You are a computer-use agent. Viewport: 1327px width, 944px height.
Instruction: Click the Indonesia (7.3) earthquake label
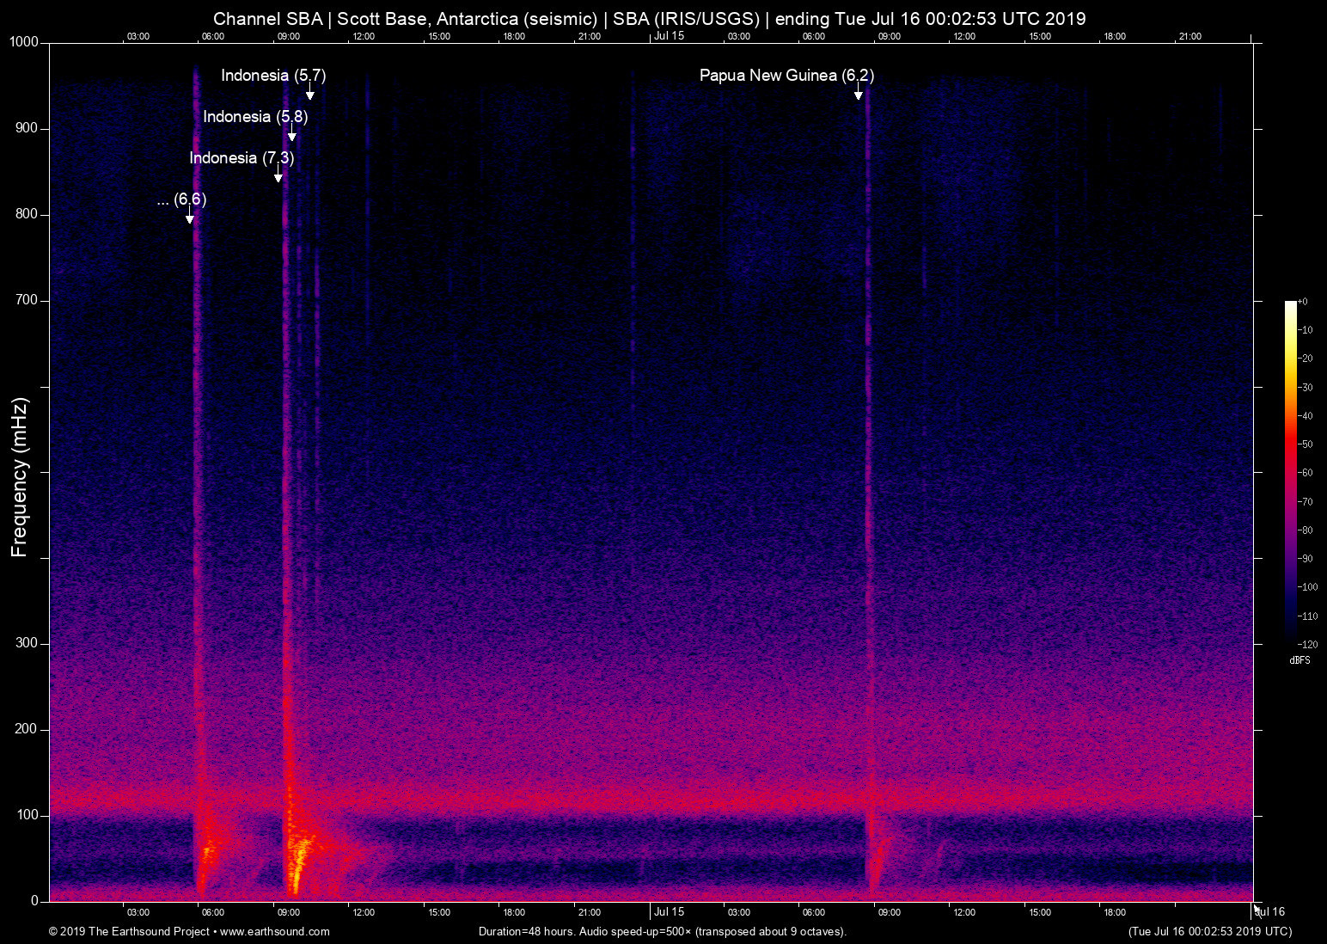pyautogui.click(x=242, y=158)
